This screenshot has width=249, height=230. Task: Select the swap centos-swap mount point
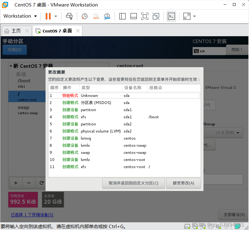click(27, 110)
